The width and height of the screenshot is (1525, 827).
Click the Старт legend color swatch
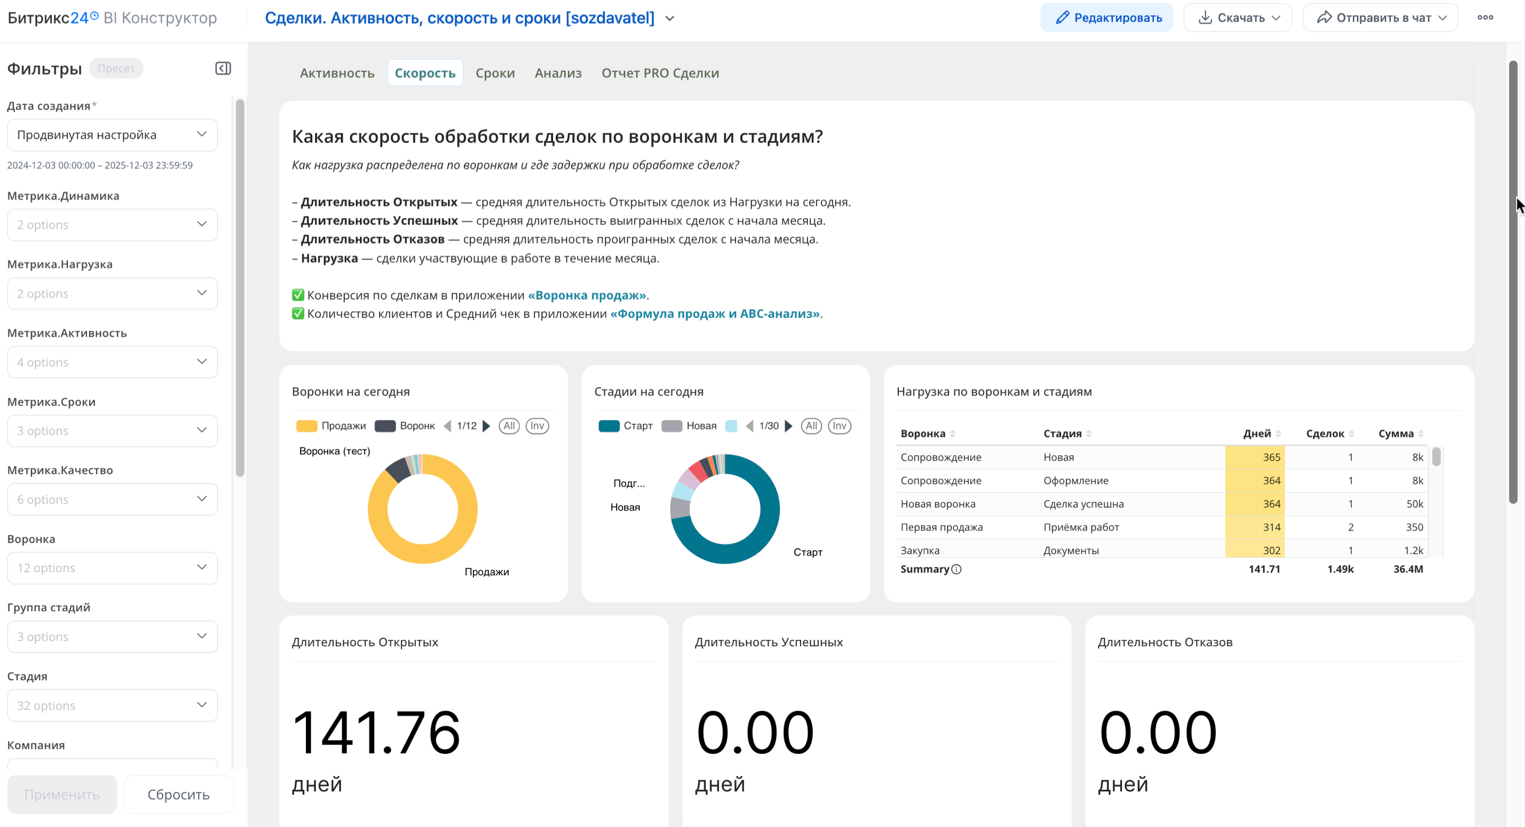[609, 426]
